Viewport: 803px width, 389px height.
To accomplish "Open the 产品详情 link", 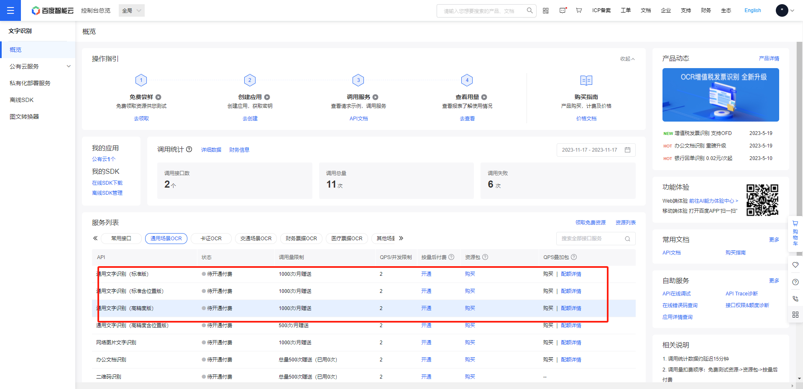I will [769, 58].
